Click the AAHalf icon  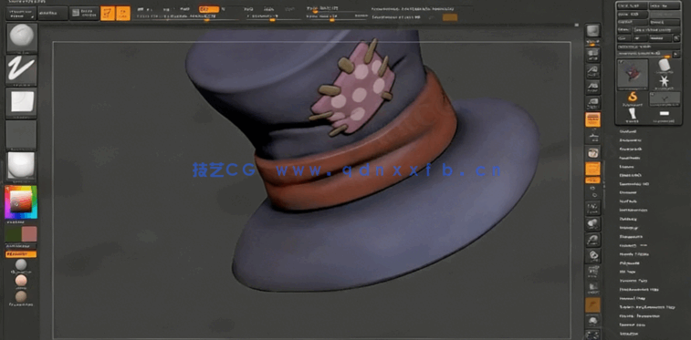[x=592, y=103]
